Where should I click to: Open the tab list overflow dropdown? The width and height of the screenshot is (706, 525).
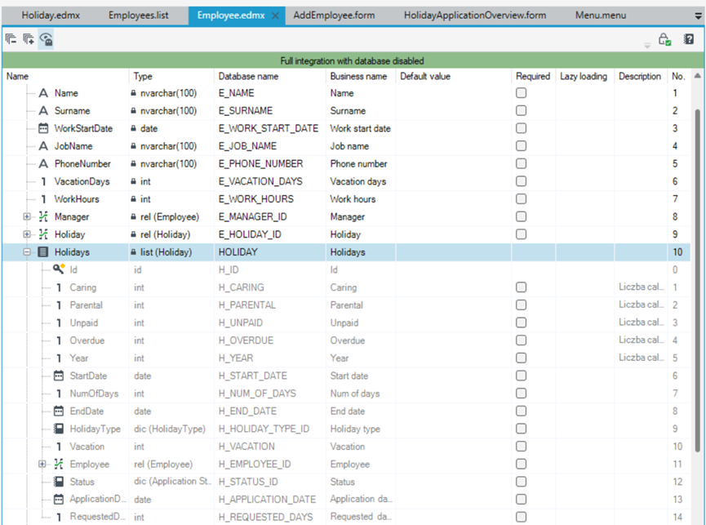coord(699,16)
